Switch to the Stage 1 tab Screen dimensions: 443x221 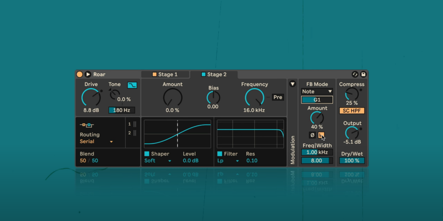click(x=165, y=74)
